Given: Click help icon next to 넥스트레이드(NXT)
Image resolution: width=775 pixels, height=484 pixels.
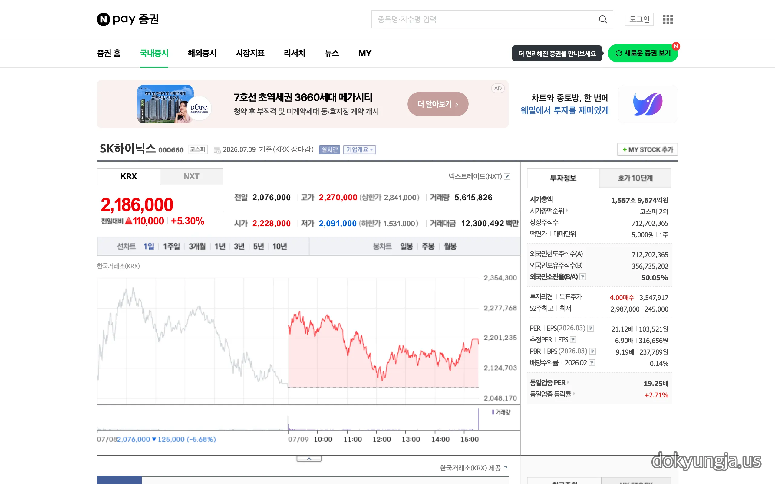Looking at the screenshot, I should (x=507, y=176).
